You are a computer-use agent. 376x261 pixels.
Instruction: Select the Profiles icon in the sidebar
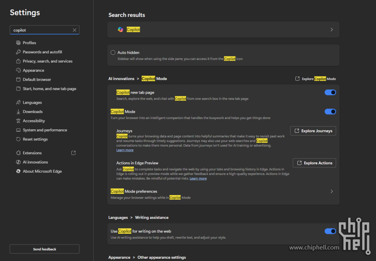pos(18,43)
